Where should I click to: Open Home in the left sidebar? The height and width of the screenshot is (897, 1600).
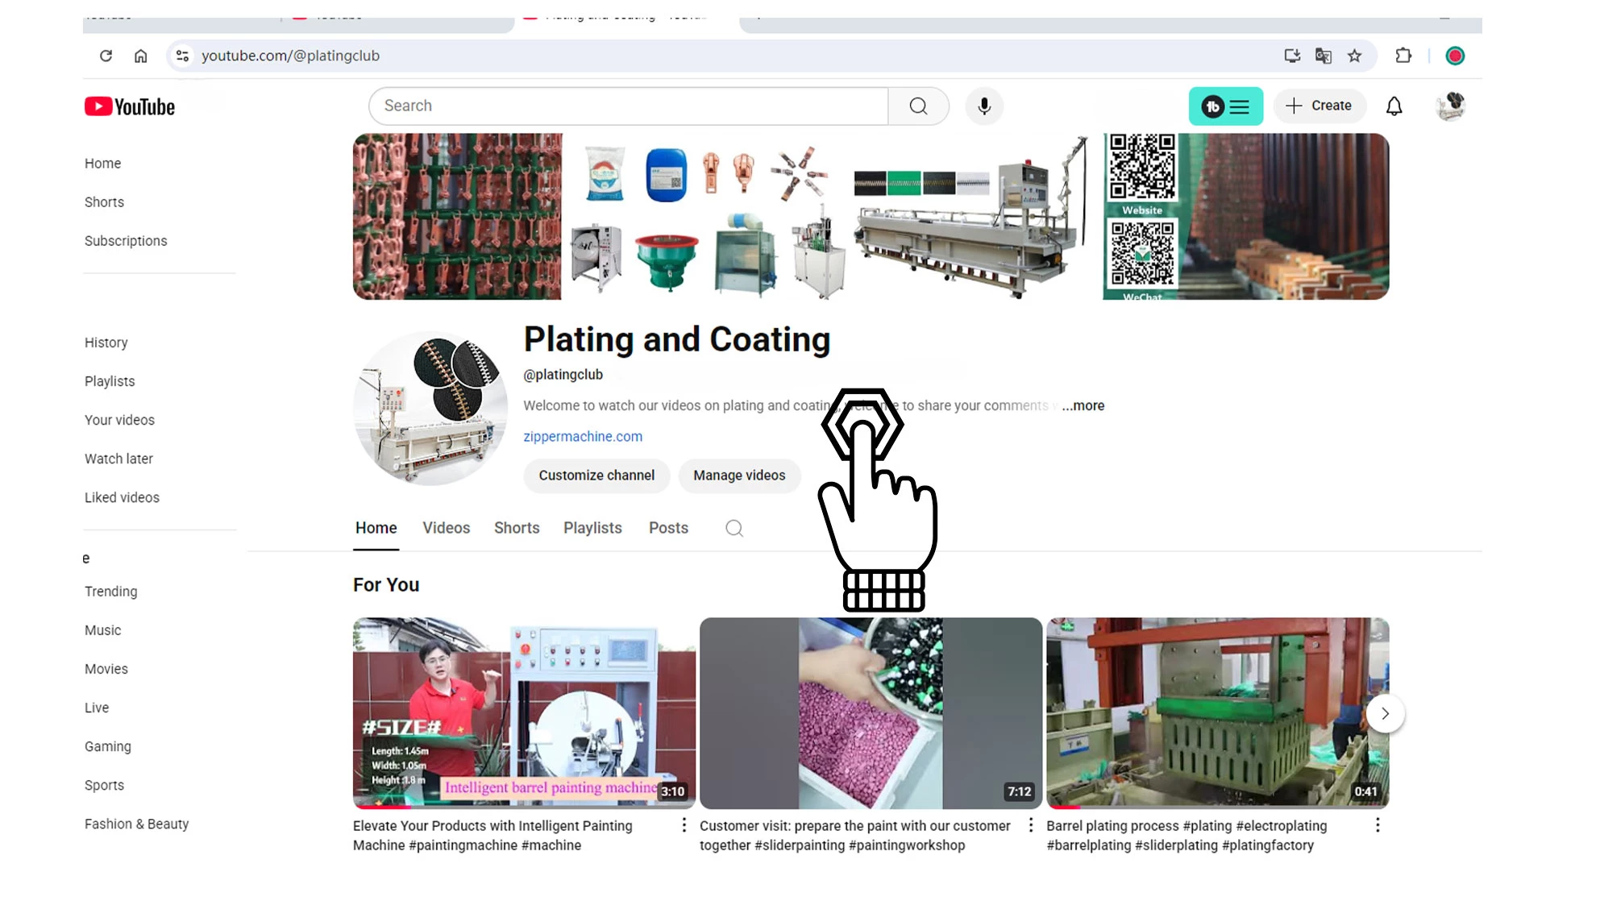click(x=102, y=164)
